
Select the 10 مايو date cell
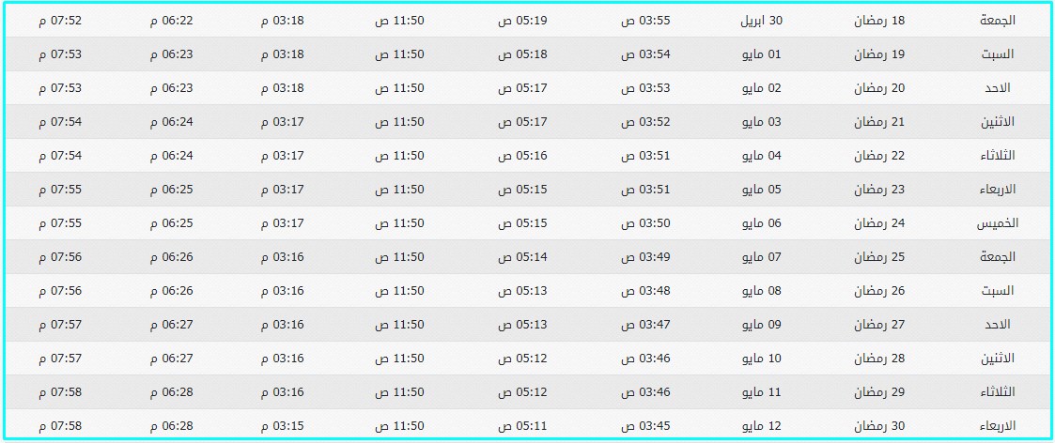point(762,358)
